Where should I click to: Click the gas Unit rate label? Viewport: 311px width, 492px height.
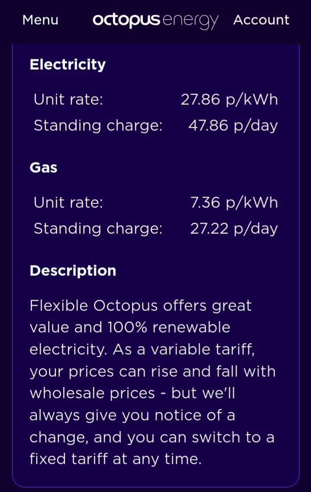[x=68, y=202]
